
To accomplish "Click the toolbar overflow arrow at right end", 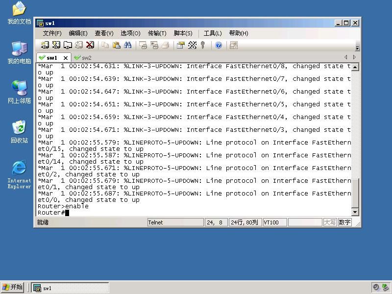I will [358, 48].
